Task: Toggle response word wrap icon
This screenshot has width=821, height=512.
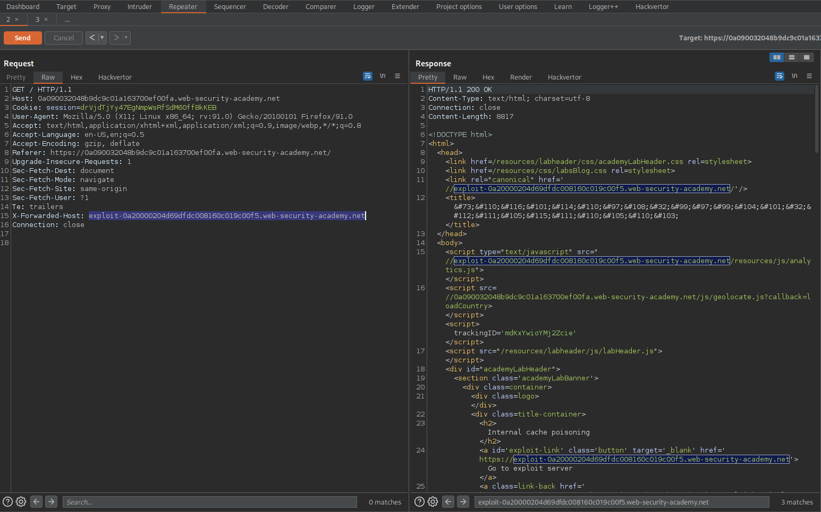Action: pyautogui.click(x=780, y=76)
